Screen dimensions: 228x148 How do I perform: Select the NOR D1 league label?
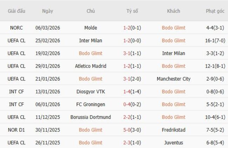tap(16, 130)
